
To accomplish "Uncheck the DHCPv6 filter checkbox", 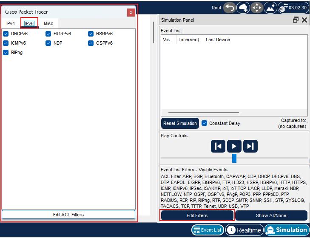I will coord(6,34).
